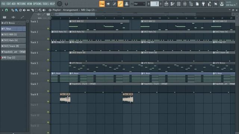Show patterns in picker via piano icon
239x134 pixels.
[x=4, y=17]
